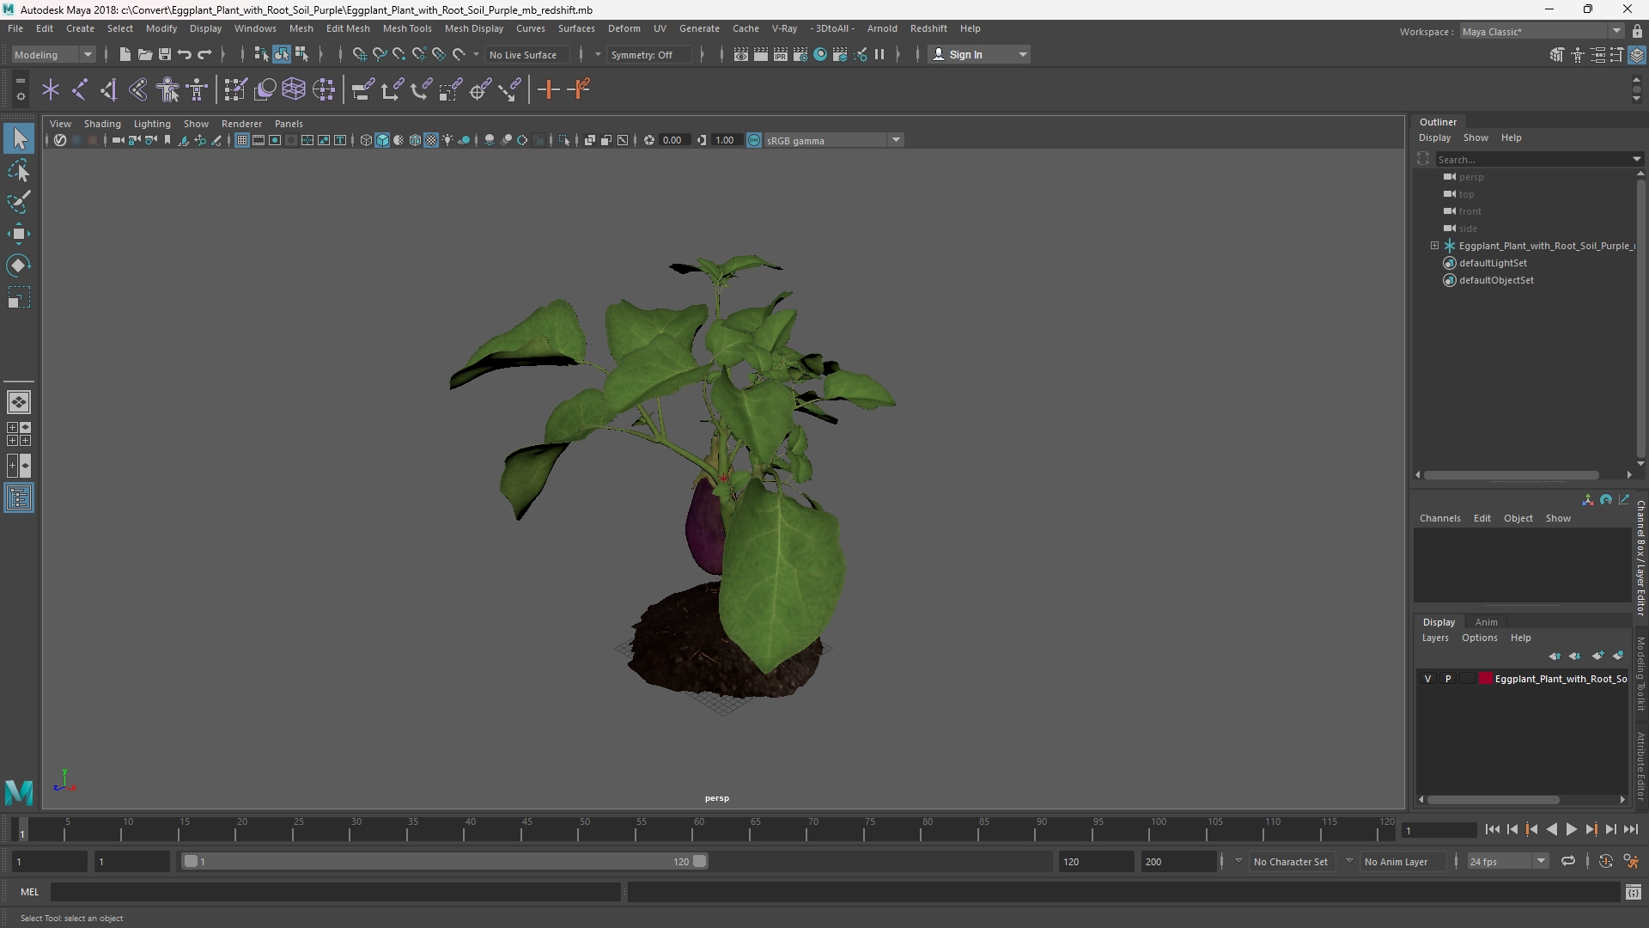
Task: Open the Outliner layout icon
Action: [x=19, y=498]
